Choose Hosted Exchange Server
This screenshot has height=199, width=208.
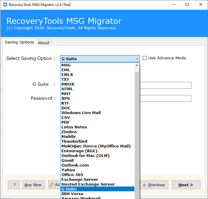point(98,184)
